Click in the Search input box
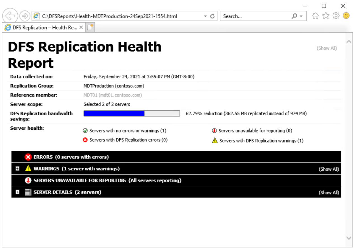The image size is (354, 248). pos(254,16)
